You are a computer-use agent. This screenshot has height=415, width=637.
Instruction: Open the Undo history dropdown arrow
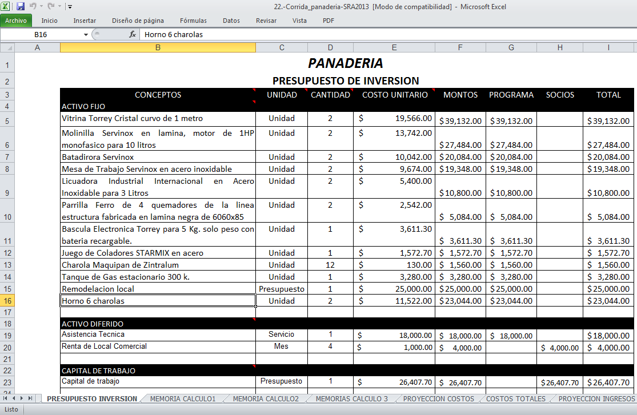point(42,6)
